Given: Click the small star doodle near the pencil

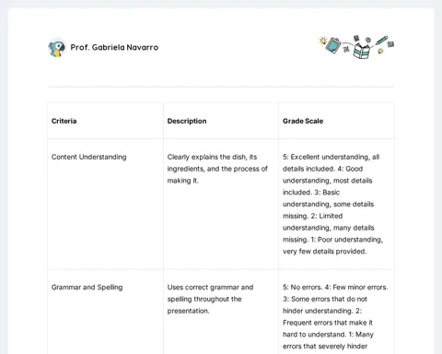Looking at the screenshot, I should coord(380,51).
